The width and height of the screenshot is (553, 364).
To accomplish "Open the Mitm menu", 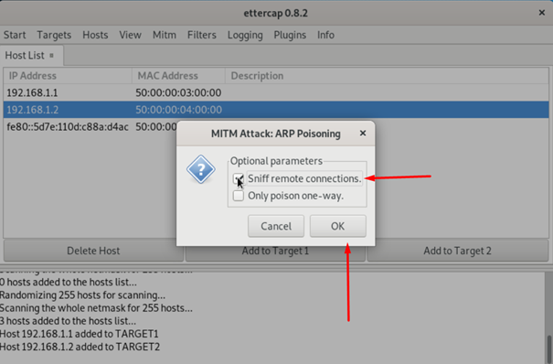I will point(165,35).
